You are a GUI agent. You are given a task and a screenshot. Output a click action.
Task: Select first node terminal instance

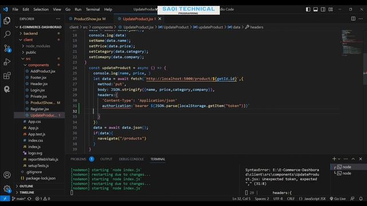click(346, 167)
